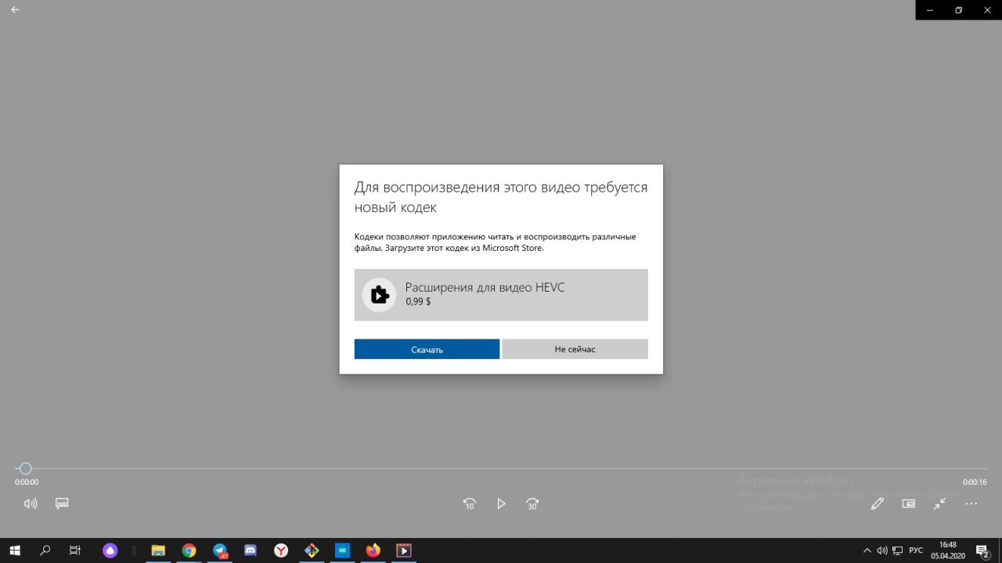1002x563 pixels.
Task: Open the more options ellipsis menu
Action: (x=971, y=504)
